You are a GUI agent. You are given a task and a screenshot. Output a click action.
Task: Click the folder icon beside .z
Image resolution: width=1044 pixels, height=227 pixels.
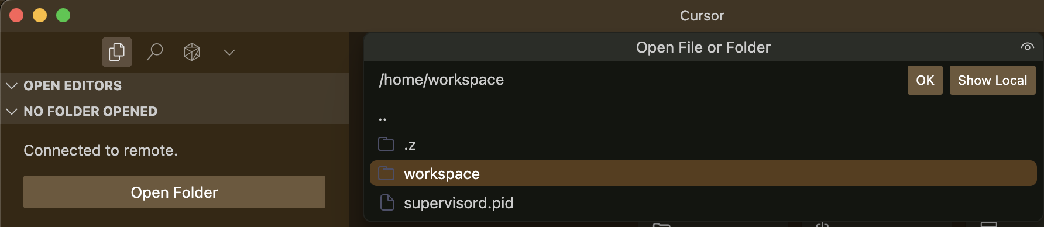tap(386, 144)
